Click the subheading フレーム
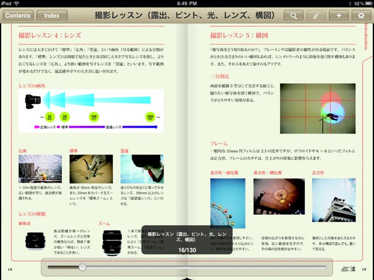Screen dimensions: 374x280 point(219,143)
